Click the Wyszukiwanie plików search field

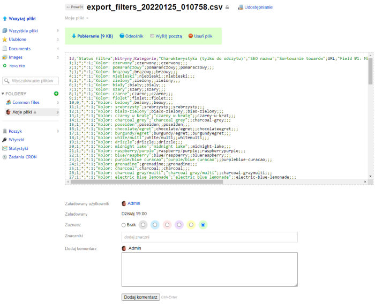(x=33, y=80)
